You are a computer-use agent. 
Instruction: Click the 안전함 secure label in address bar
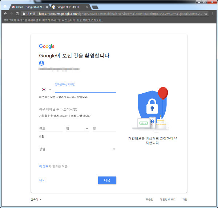point(31,14)
